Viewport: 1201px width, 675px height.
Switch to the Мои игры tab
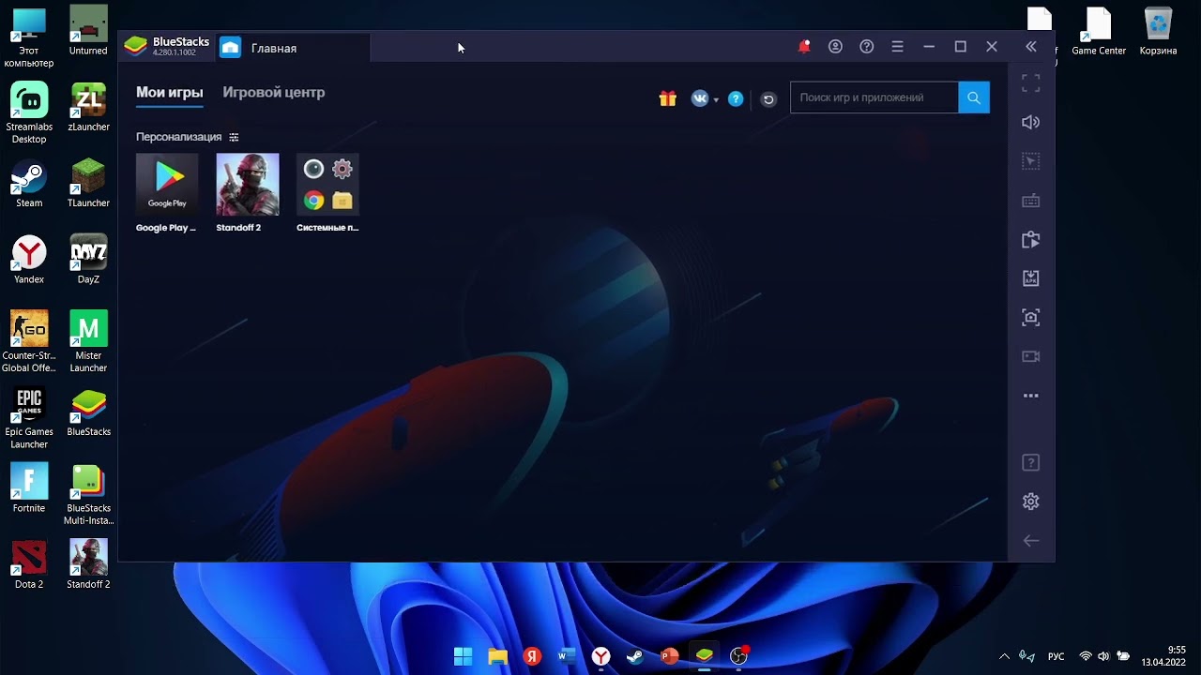(170, 93)
